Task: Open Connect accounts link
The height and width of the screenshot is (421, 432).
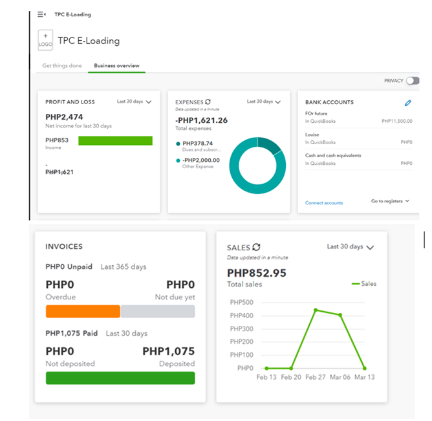Action: [x=324, y=203]
